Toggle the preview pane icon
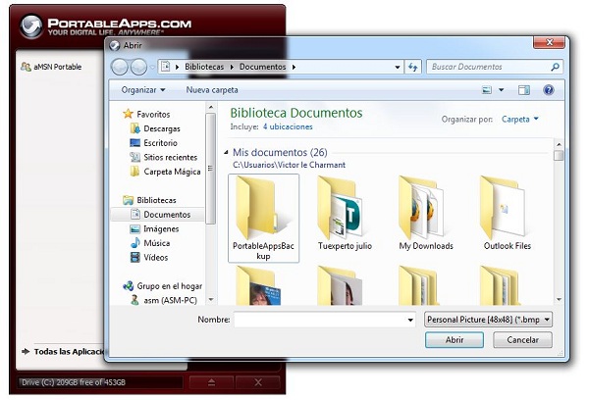The height and width of the screenshot is (400, 589). tap(524, 90)
